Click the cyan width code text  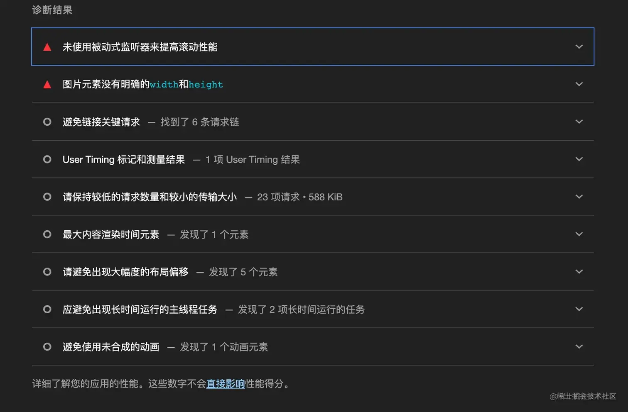(164, 85)
